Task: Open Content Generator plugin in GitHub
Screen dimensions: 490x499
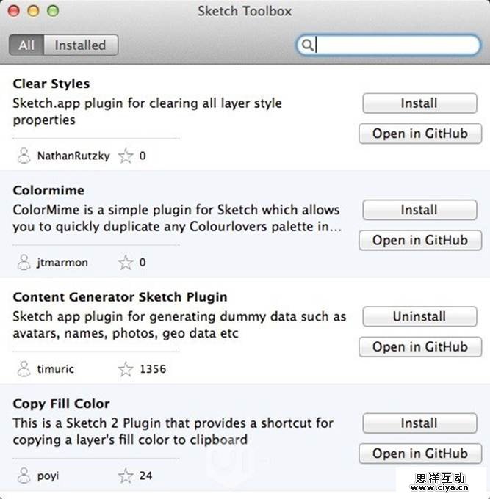Action: [x=419, y=346]
